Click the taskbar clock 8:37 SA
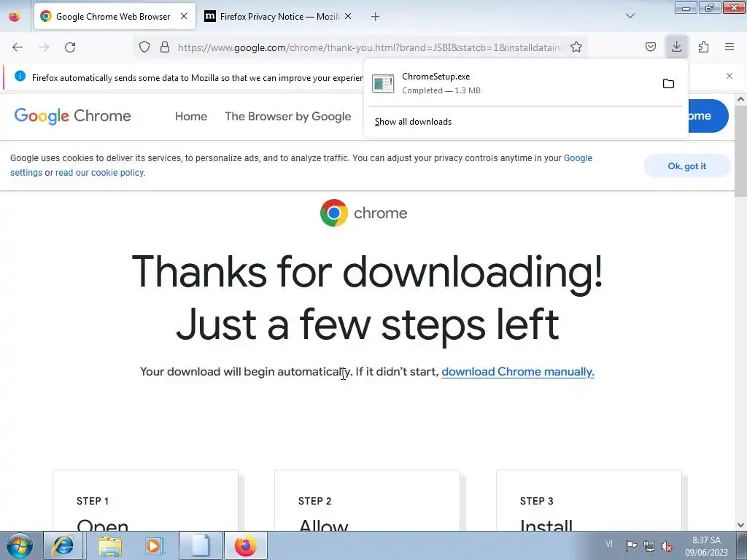Image resolution: width=747 pixels, height=560 pixels. point(706,546)
